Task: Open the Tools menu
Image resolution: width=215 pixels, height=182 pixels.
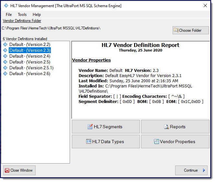Action: [x=22, y=15]
